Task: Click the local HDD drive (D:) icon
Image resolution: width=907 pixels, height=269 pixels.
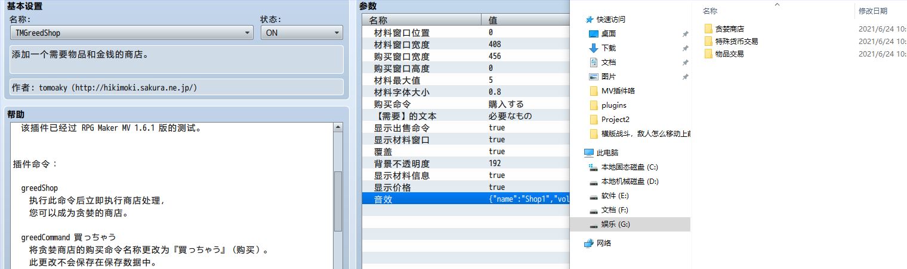Action: pyautogui.click(x=593, y=182)
